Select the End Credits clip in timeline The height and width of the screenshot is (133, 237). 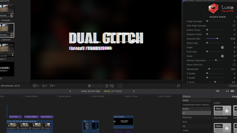click(x=123, y=121)
